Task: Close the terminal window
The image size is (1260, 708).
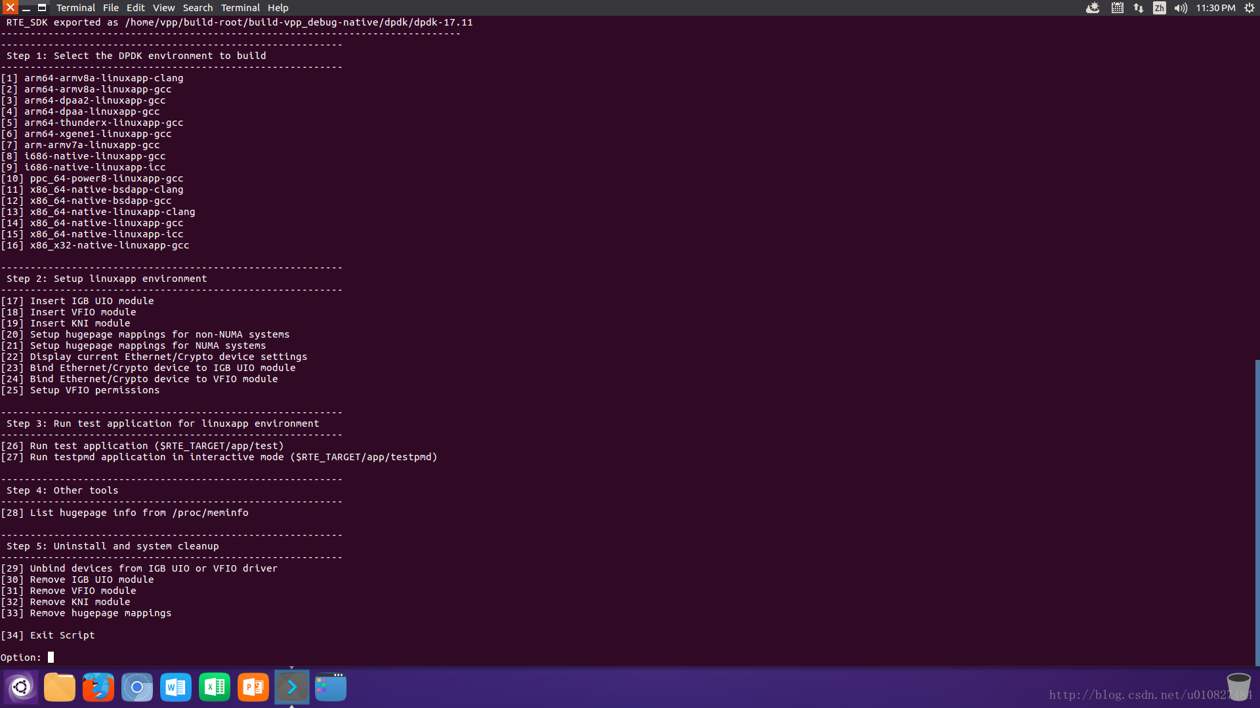Action: point(10,8)
